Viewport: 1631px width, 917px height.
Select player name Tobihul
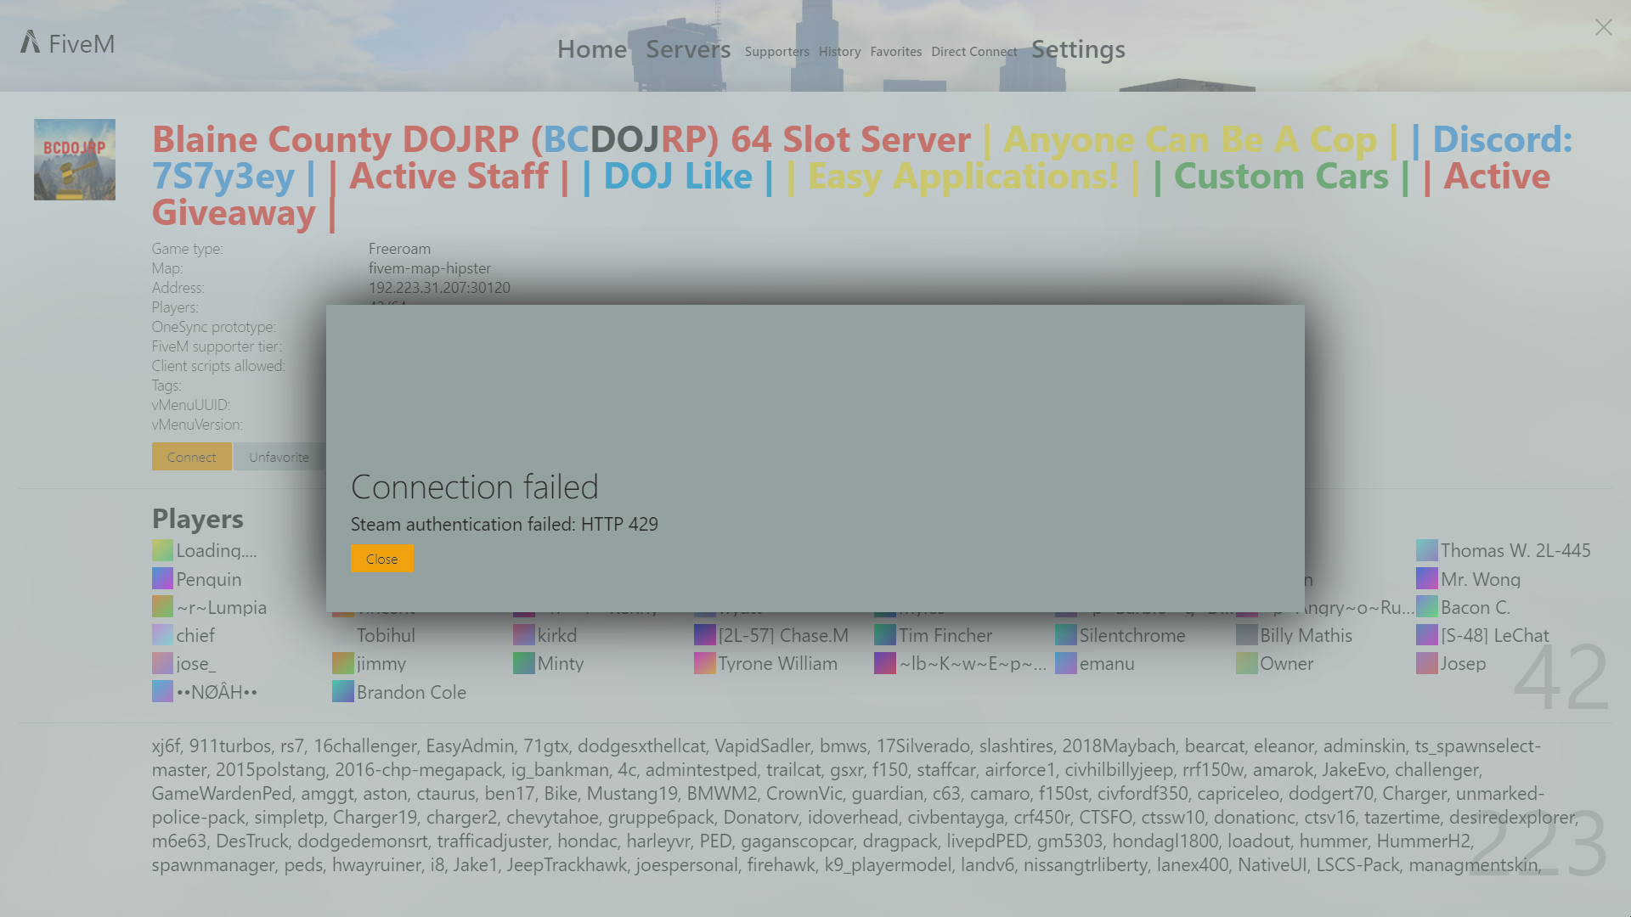[386, 635]
